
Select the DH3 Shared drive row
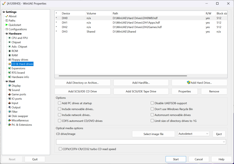pos(141,32)
